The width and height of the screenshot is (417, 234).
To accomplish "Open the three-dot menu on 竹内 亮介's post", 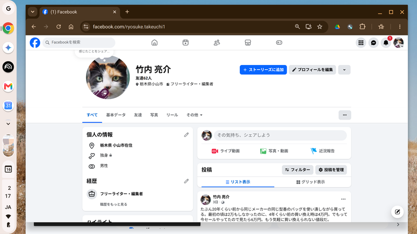I will point(344,199).
